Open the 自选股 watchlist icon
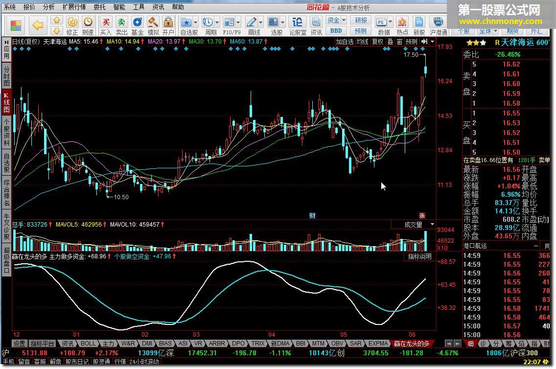This screenshot has height=369, width=556. [186, 25]
